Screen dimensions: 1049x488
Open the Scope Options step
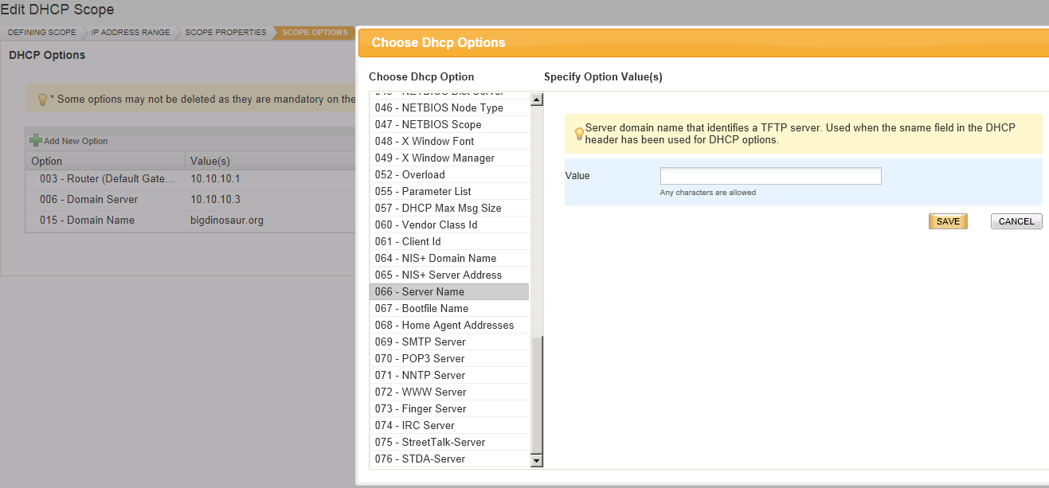coord(315,33)
